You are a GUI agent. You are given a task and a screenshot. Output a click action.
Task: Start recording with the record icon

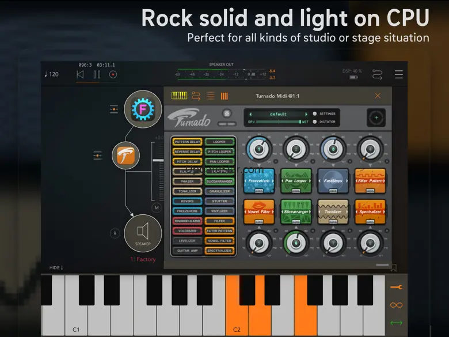[x=113, y=74]
